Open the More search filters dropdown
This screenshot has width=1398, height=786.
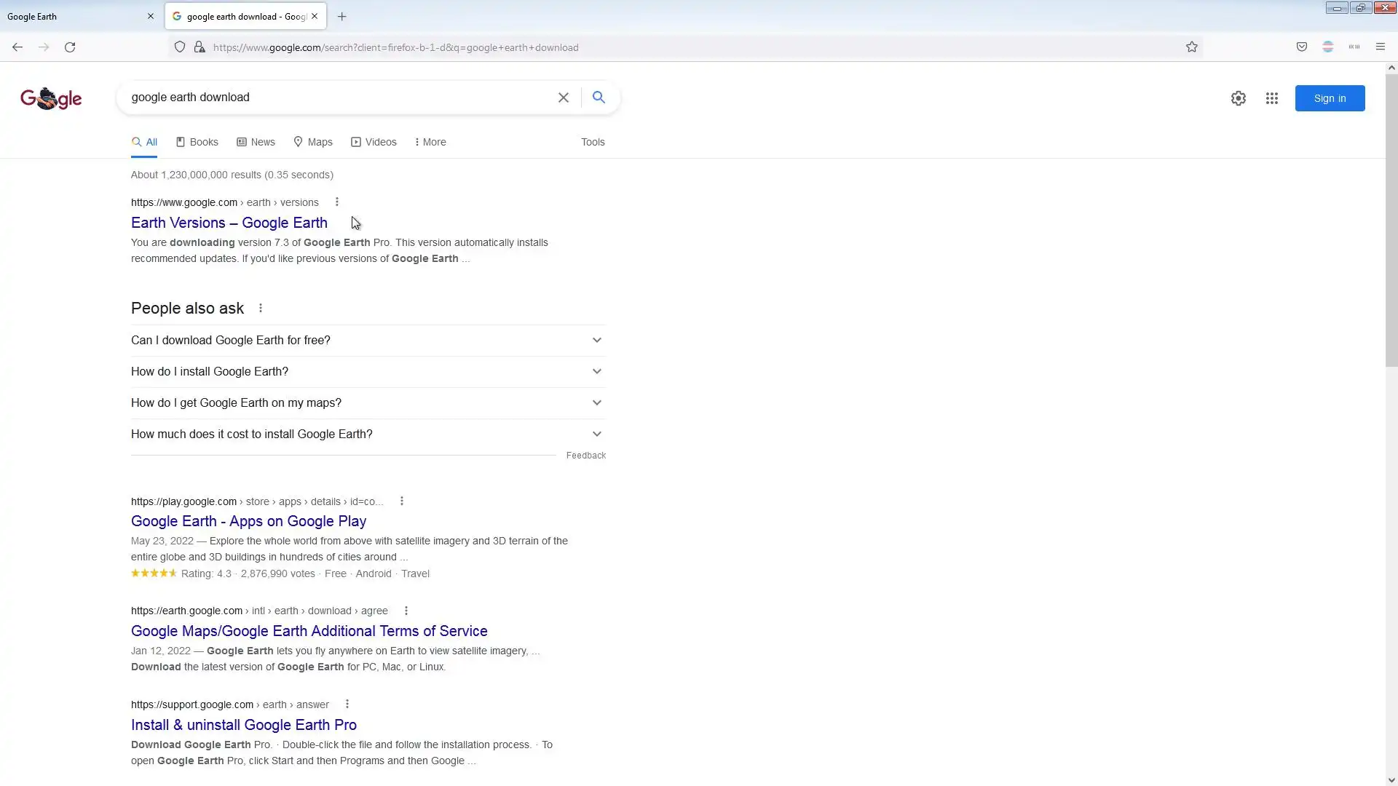[x=430, y=142]
